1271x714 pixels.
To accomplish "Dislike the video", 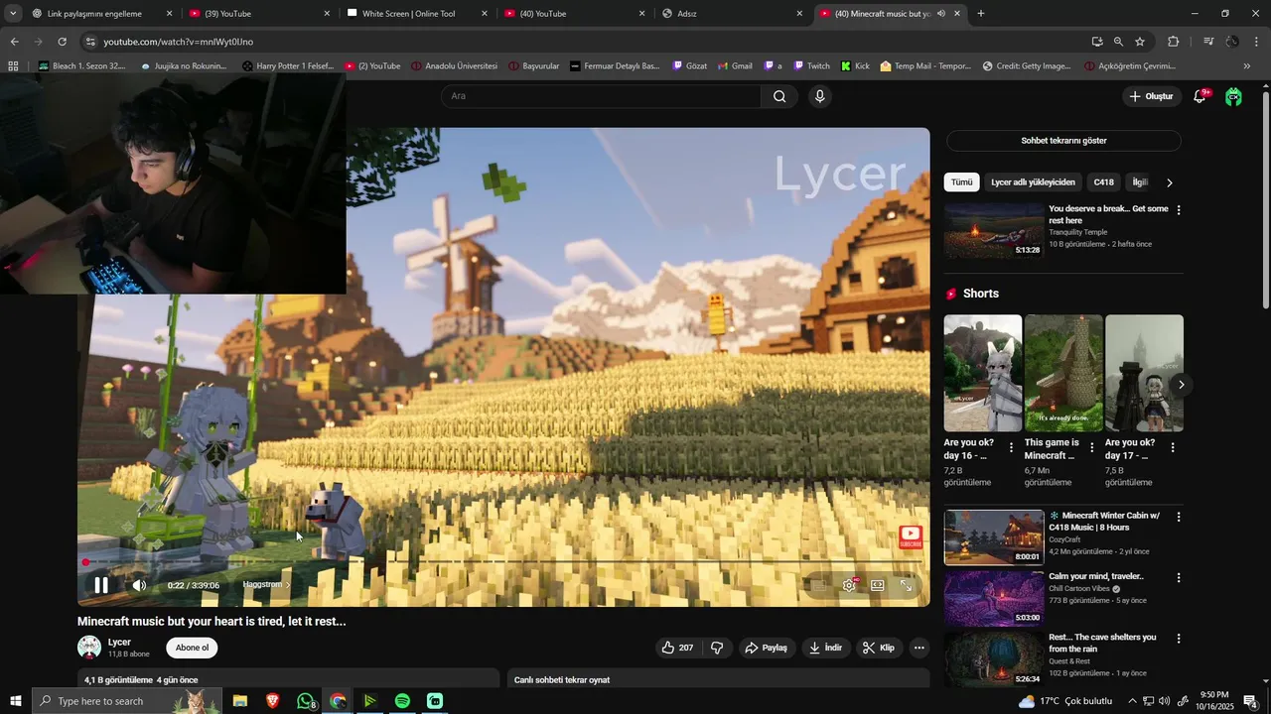I will [x=717, y=648].
